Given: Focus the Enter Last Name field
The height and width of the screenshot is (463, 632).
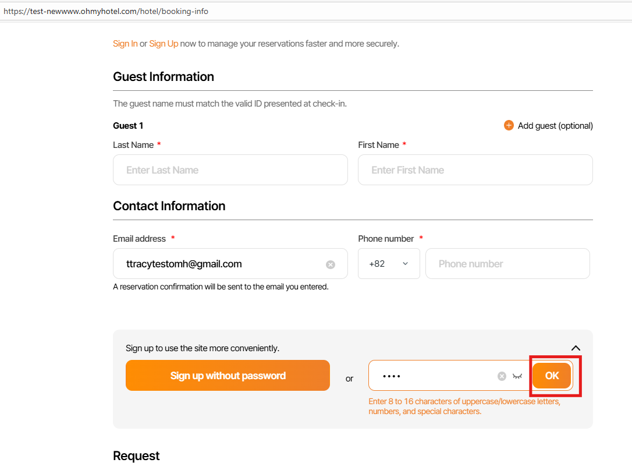Looking at the screenshot, I should click(230, 170).
